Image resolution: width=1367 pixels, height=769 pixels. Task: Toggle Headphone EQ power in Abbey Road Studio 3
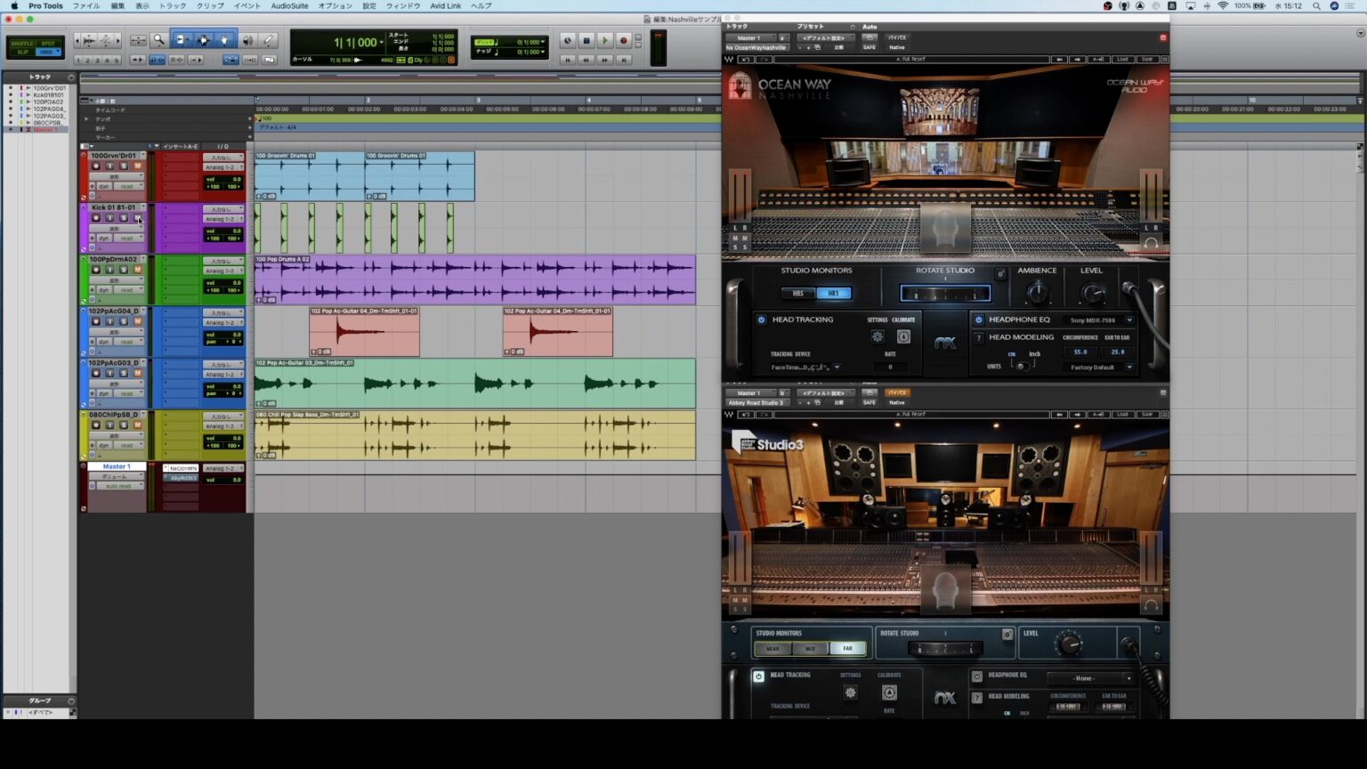[976, 676]
